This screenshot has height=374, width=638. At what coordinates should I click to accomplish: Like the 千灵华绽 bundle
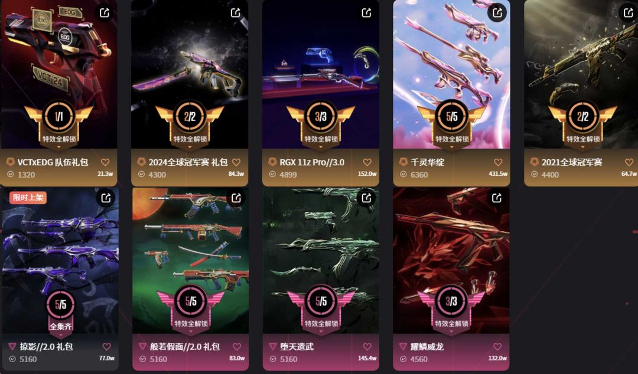pyautogui.click(x=499, y=162)
